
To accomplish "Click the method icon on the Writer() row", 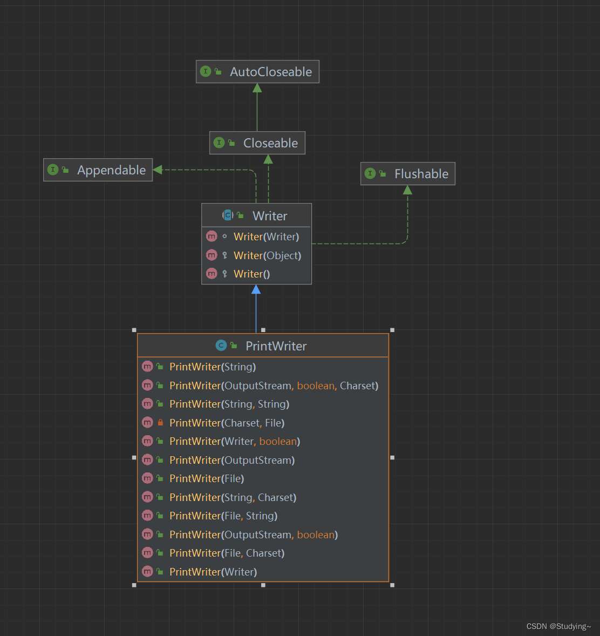I will point(212,274).
